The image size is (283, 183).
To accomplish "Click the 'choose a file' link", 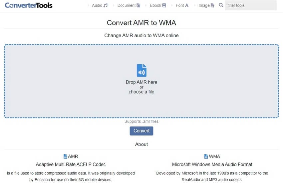I will tap(141, 92).
